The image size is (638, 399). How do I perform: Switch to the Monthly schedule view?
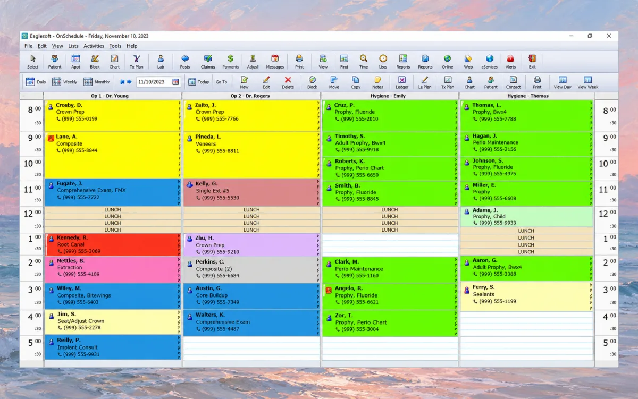point(96,82)
